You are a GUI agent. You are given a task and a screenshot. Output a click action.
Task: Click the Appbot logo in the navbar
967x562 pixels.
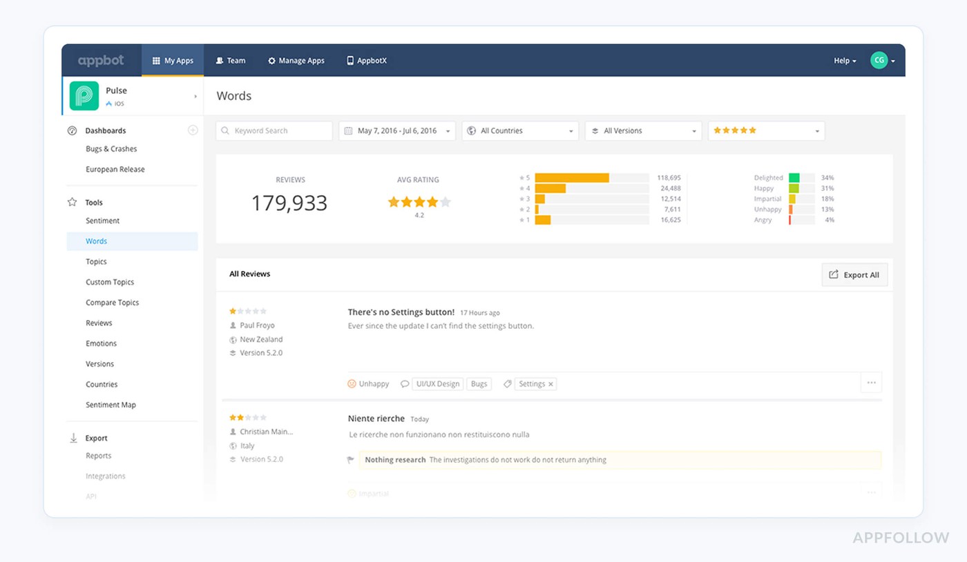click(101, 60)
